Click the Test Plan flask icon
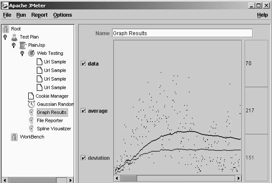 click(14, 37)
